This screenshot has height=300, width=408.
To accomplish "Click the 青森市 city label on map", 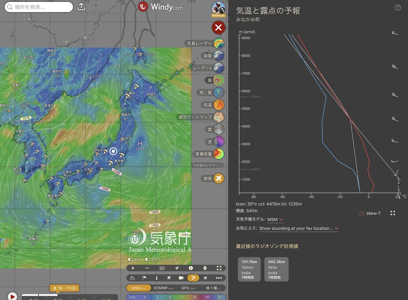I will click(x=126, y=115).
